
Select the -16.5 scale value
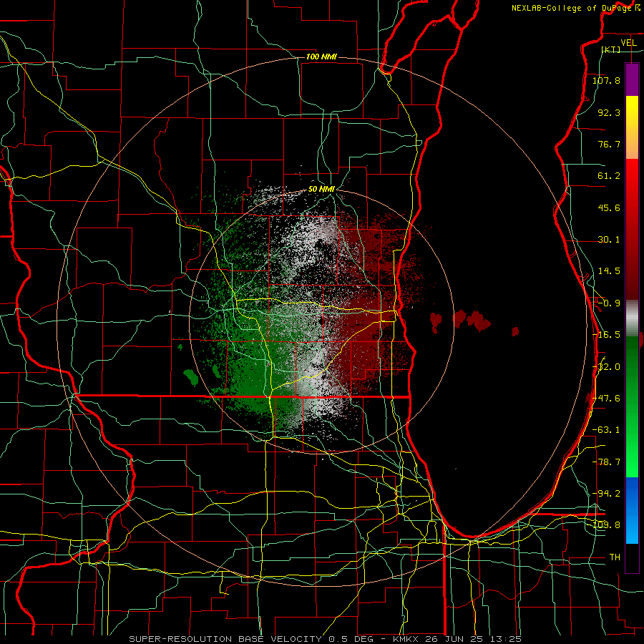pos(606,335)
